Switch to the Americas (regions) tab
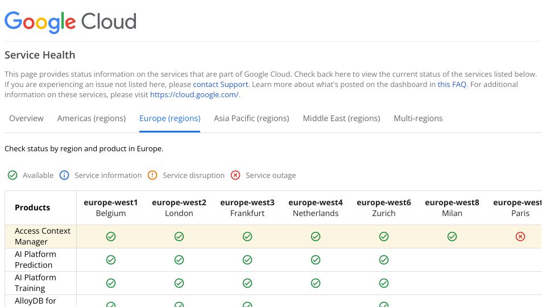This screenshot has width=546, height=307. pos(91,118)
